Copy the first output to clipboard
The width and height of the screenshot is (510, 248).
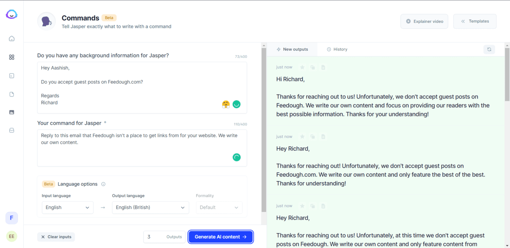click(312, 67)
